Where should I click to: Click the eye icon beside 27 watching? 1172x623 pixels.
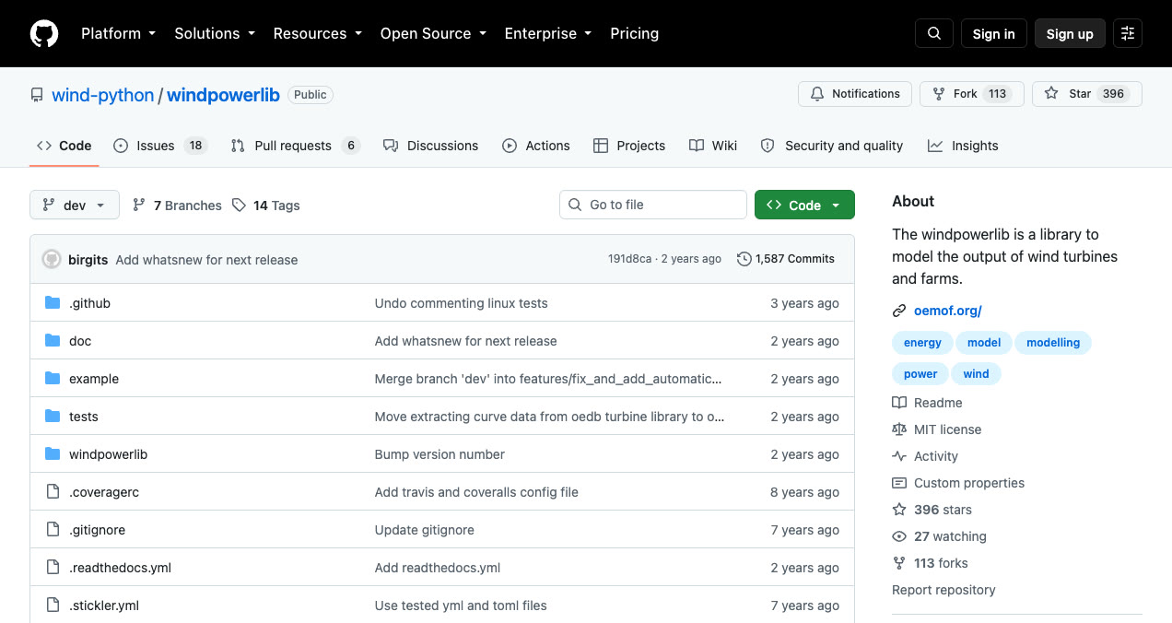tap(899, 536)
